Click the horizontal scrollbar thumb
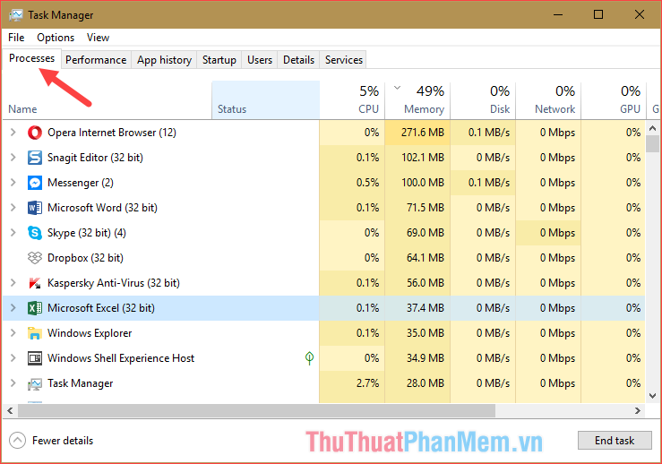 tap(256, 411)
